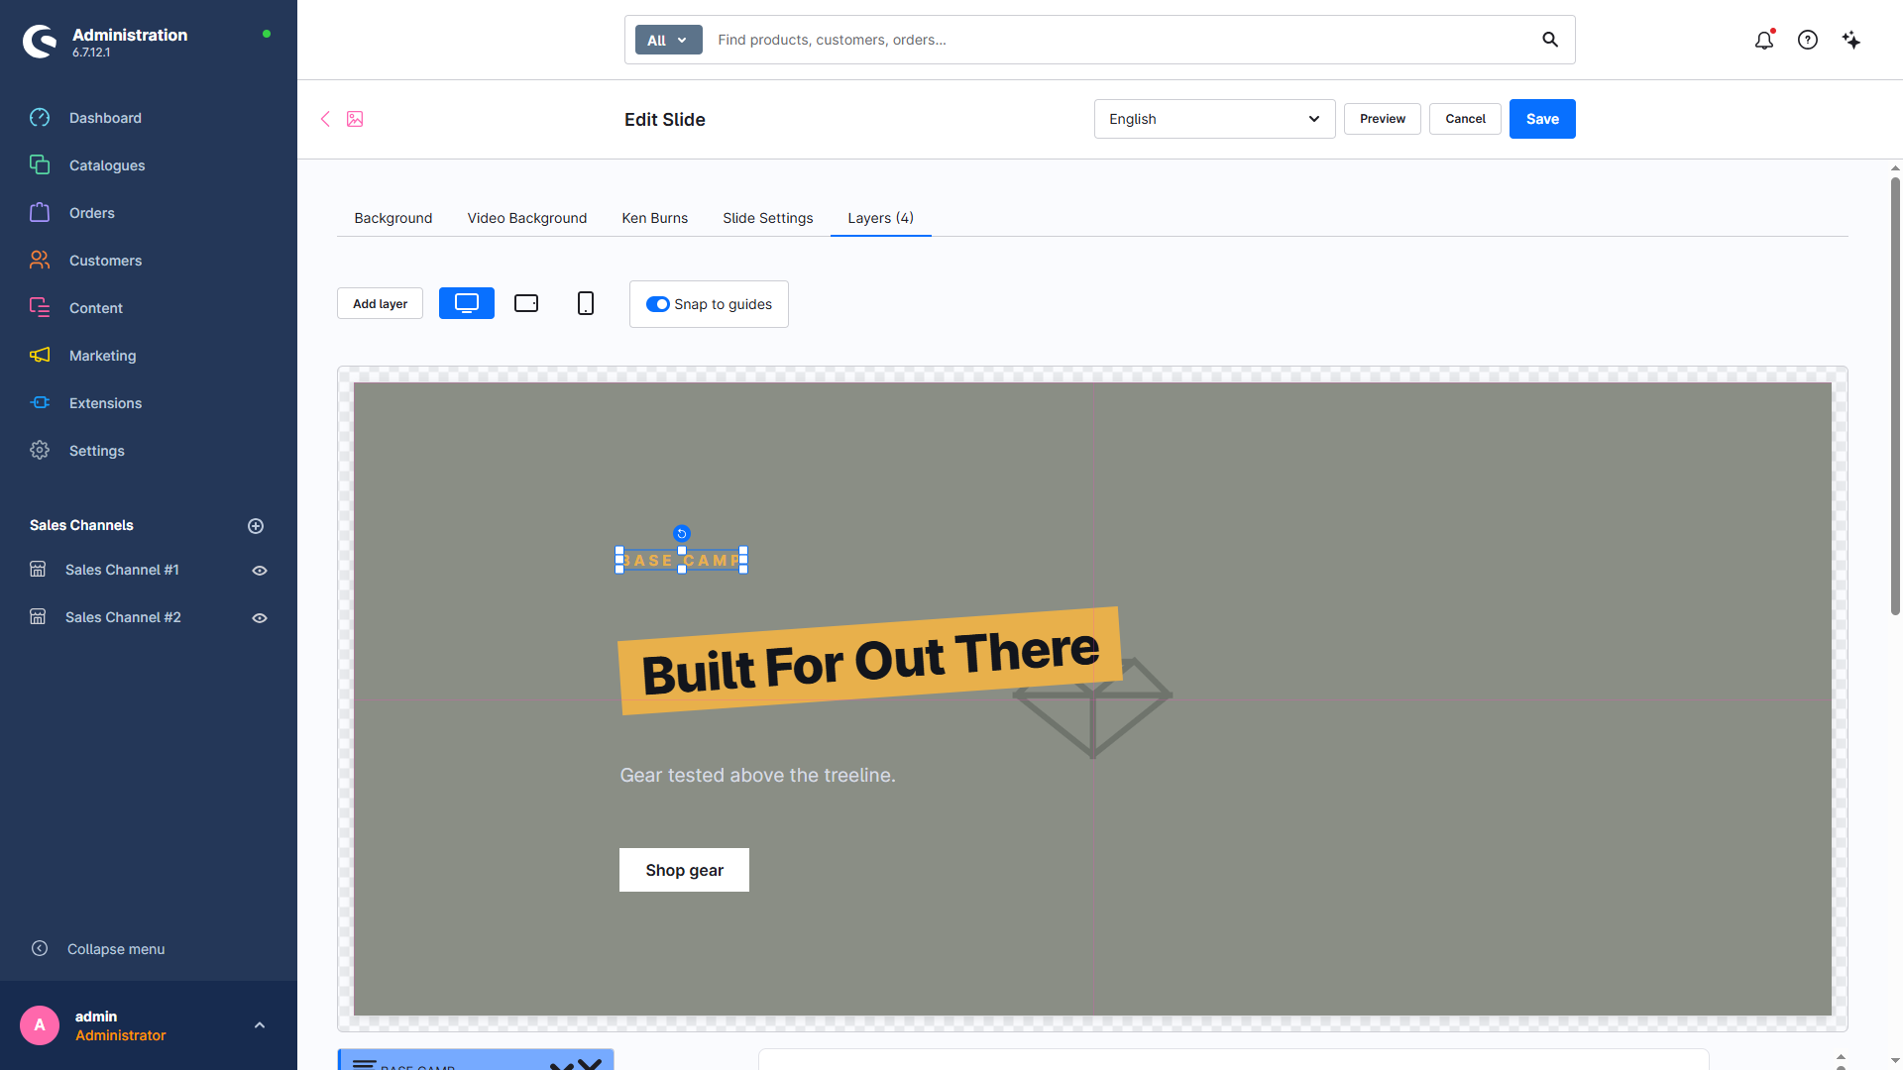The image size is (1903, 1070).
Task: Open Sales Channel #1
Action: pos(122,570)
